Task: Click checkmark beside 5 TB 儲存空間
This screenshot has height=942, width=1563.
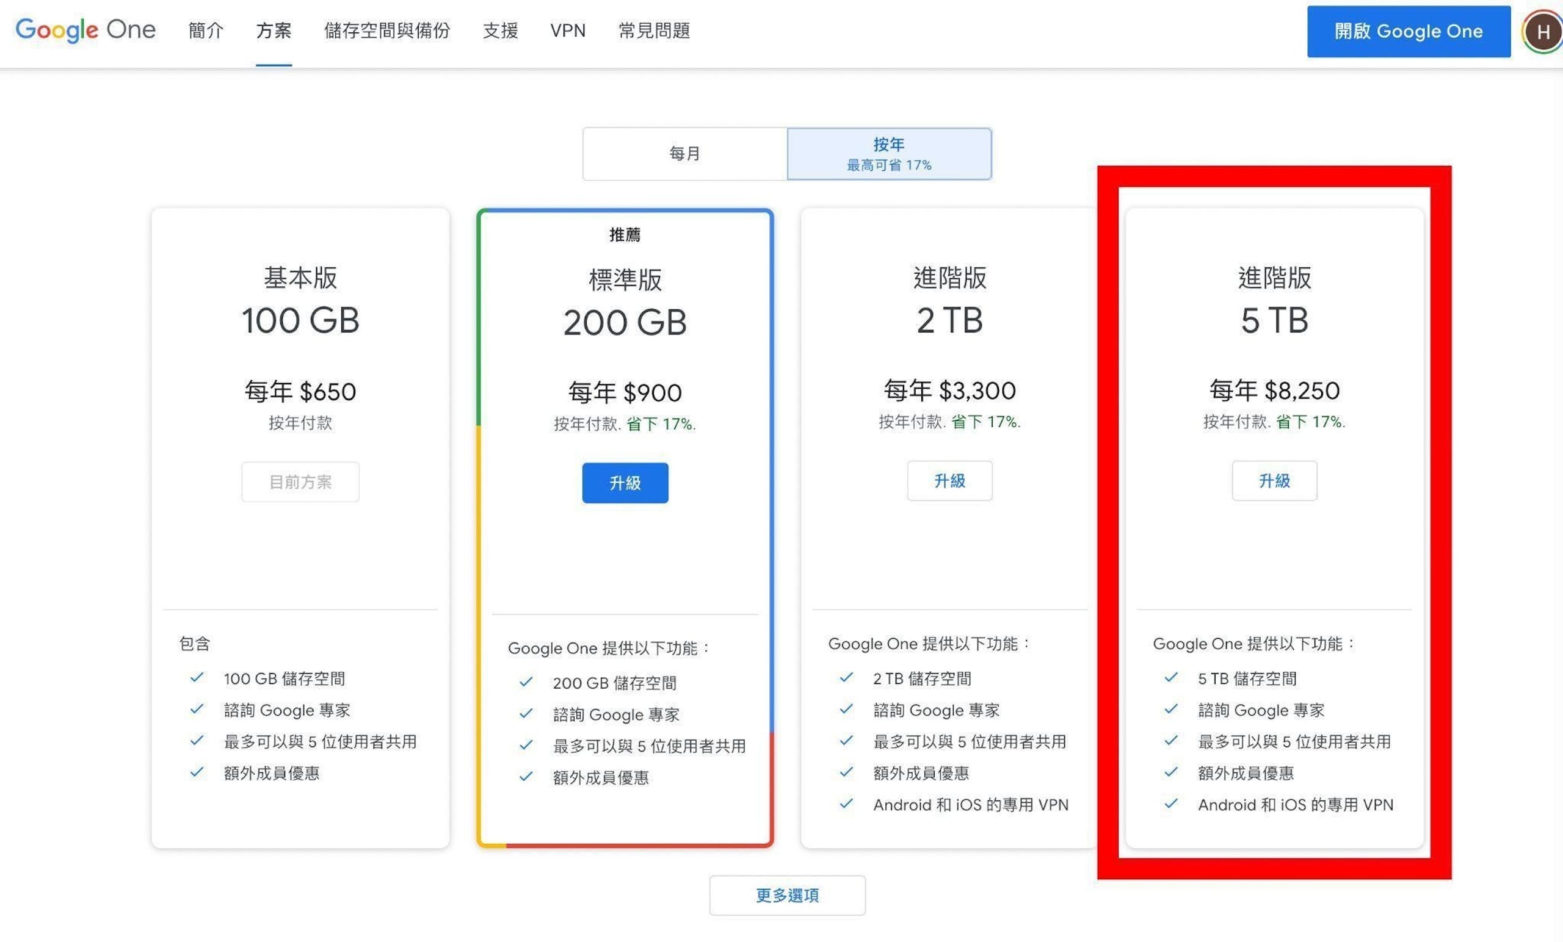Action: (x=1172, y=678)
